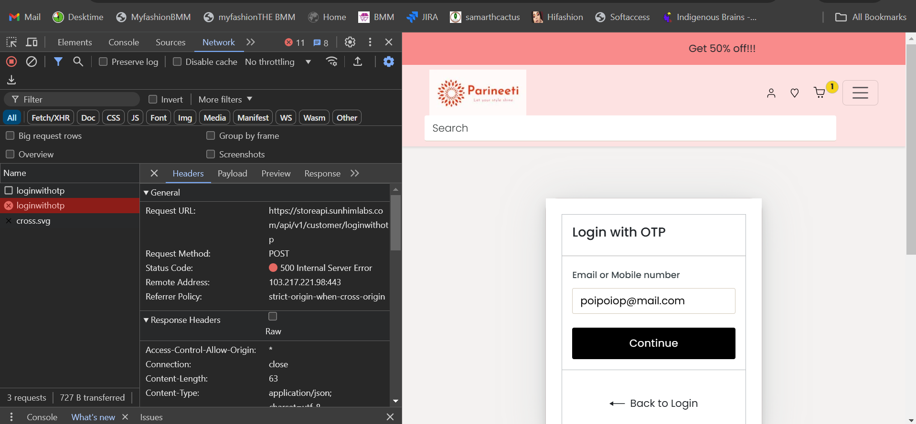This screenshot has width=916, height=424.
Task: Click the DevTools Filter text field
Action: (72, 99)
